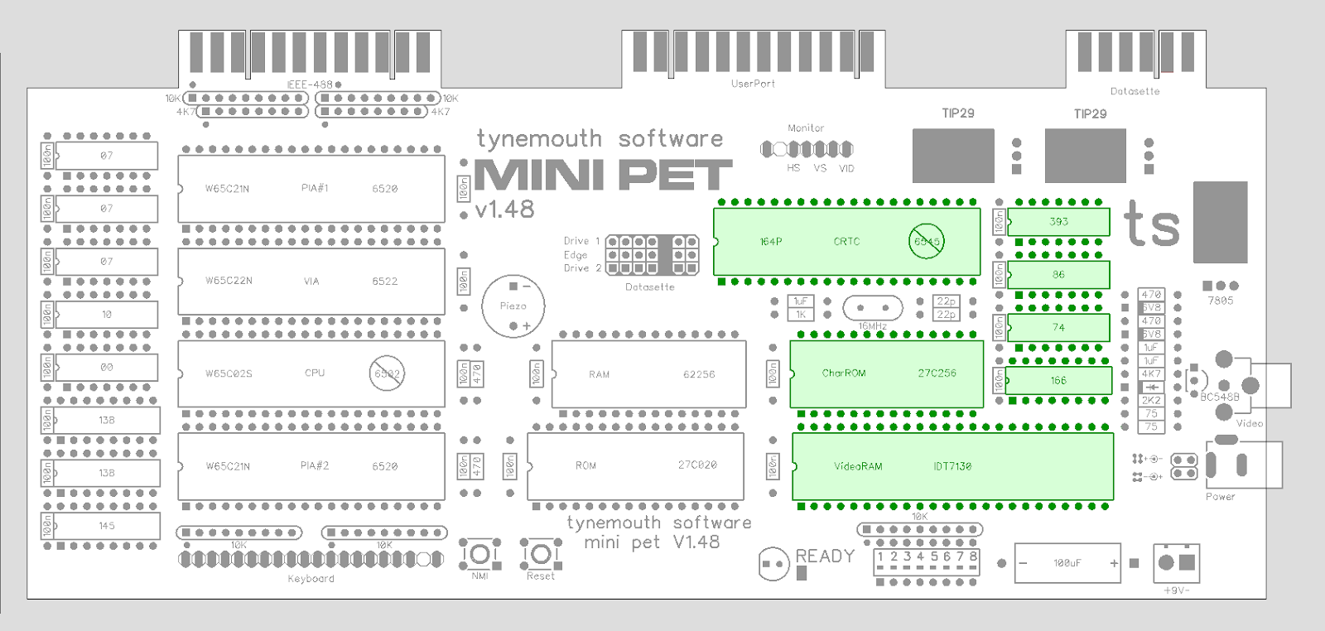Viewport: 1325px width, 631px height.
Task: Click the Drive 2 label
Action: pos(582,268)
